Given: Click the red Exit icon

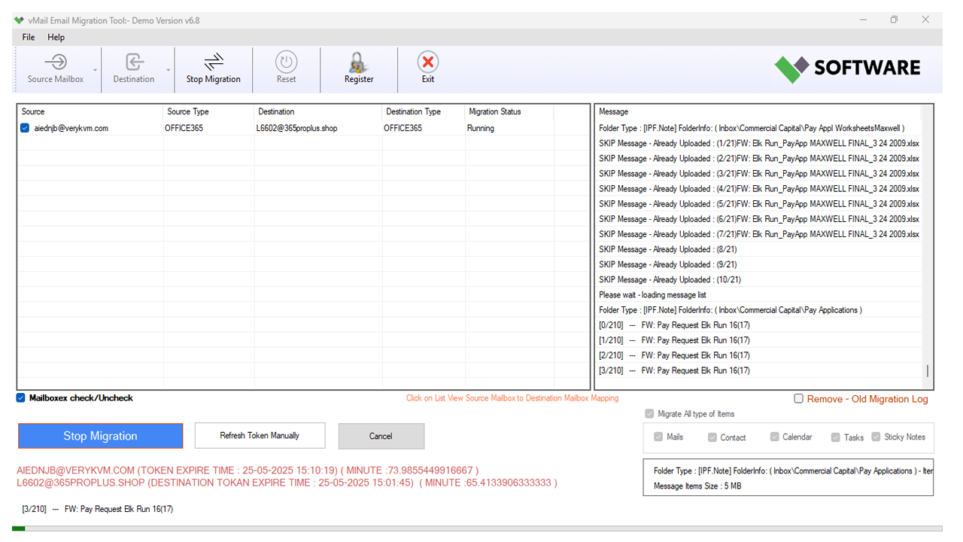Looking at the screenshot, I should point(428,62).
